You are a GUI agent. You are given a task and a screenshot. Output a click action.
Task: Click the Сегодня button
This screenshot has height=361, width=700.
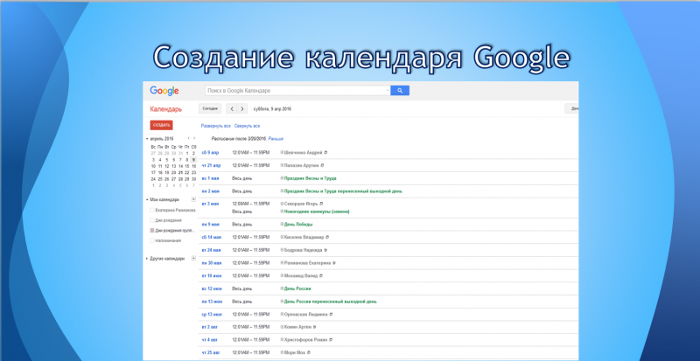210,109
